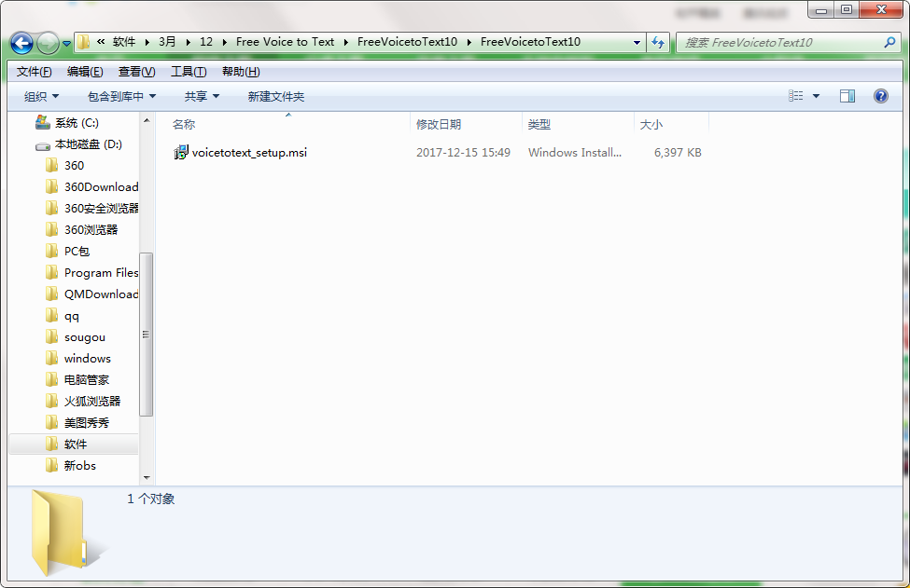Image resolution: width=910 pixels, height=588 pixels.
Task: Click the 系统 (C:) drive icon
Action: 42,122
